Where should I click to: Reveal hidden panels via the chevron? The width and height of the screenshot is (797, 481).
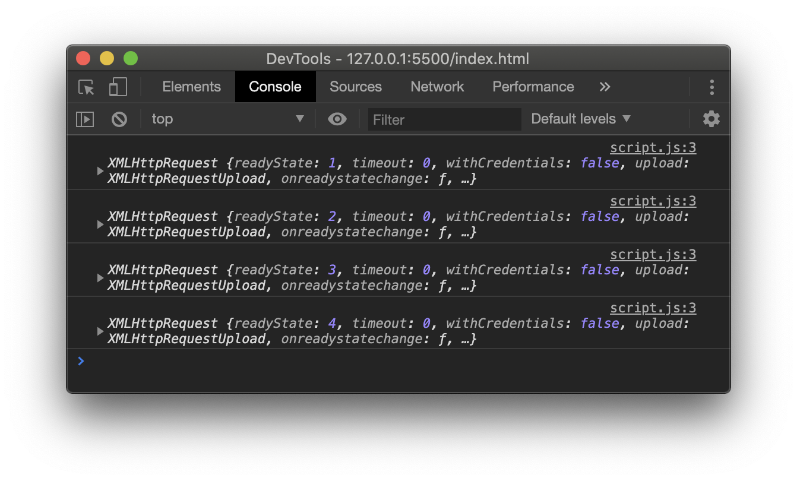pyautogui.click(x=605, y=87)
